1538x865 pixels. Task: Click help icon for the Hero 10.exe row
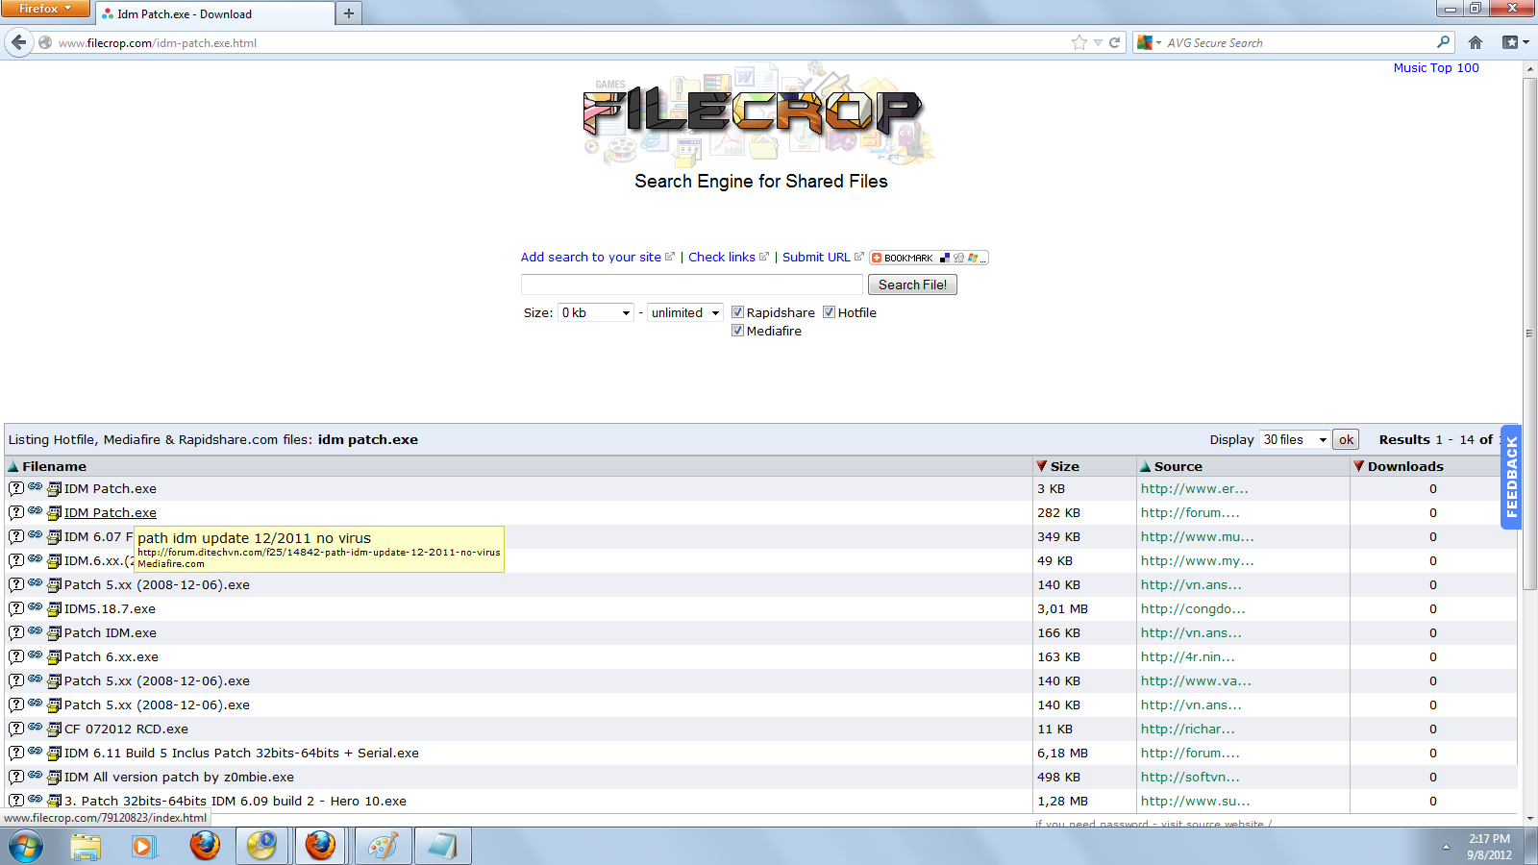[16, 800]
